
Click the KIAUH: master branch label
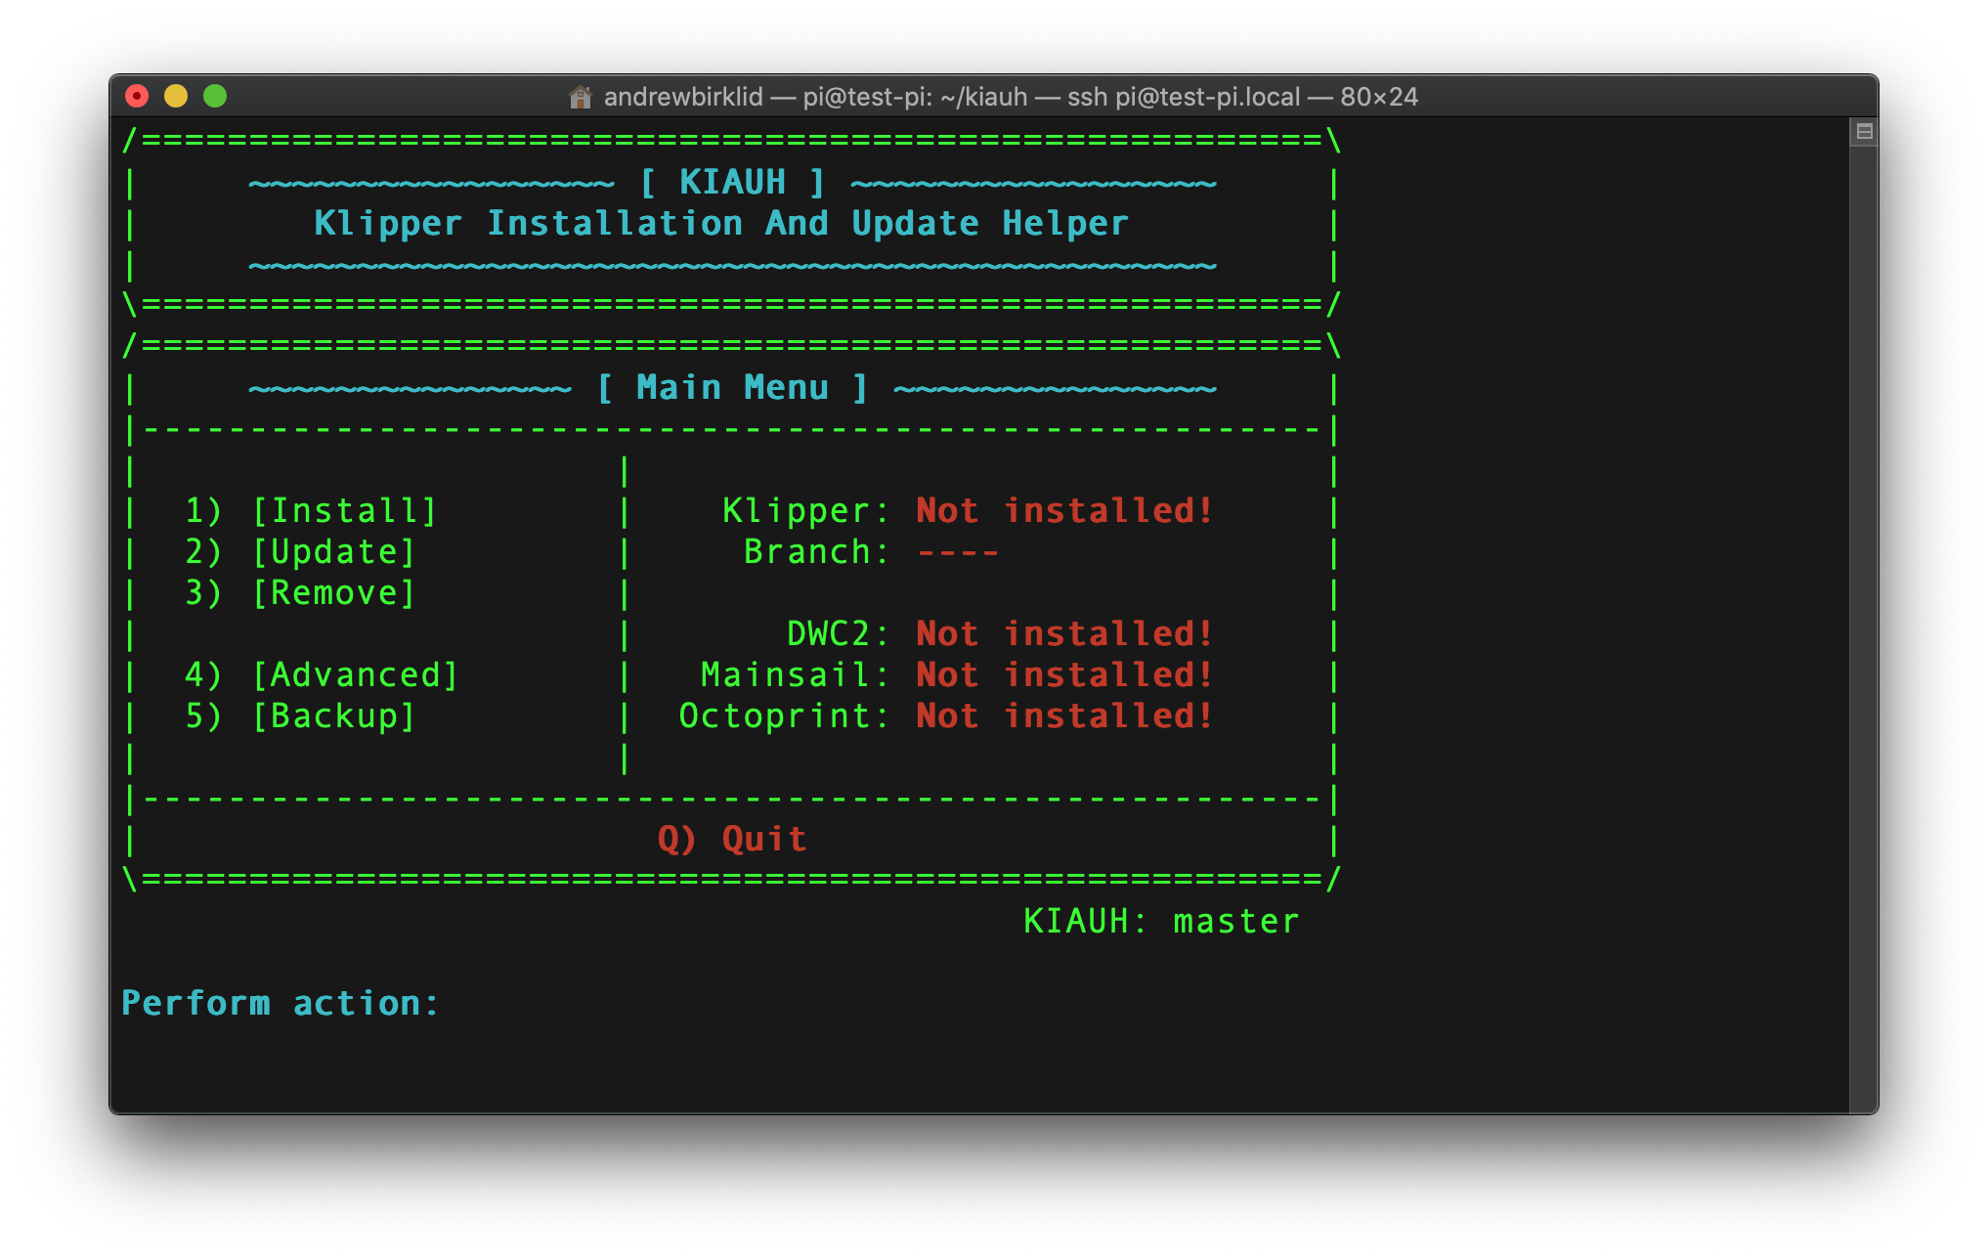click(1161, 921)
